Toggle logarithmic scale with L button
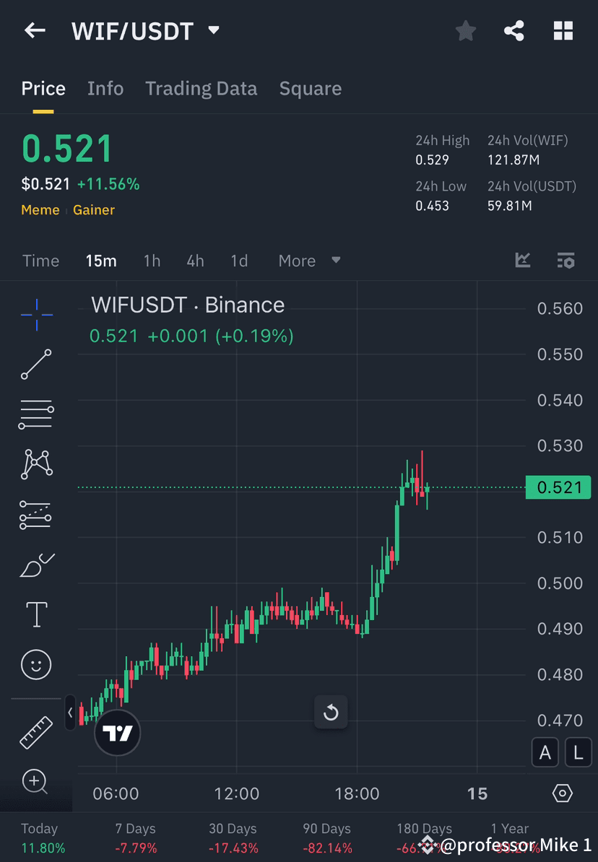The image size is (598, 862). [578, 752]
